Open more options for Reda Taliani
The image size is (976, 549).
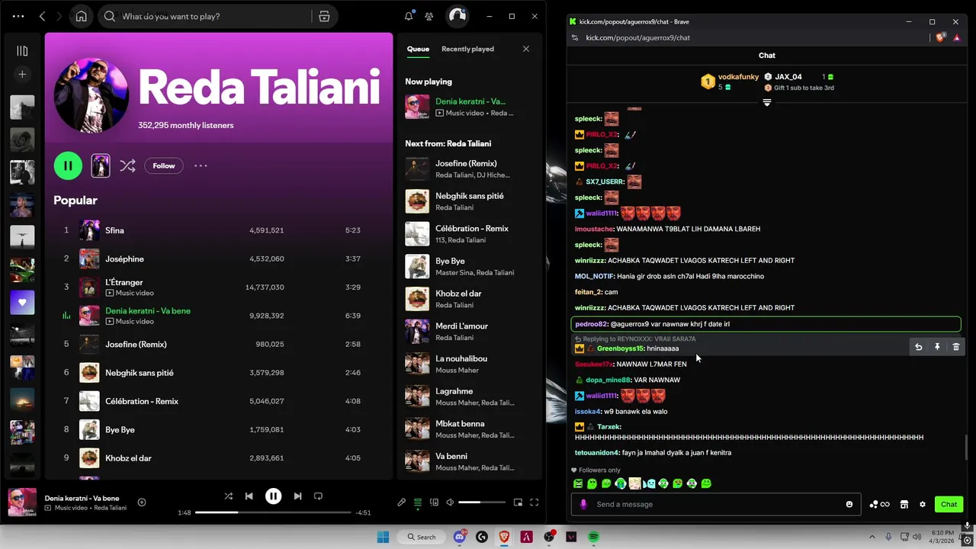point(201,165)
